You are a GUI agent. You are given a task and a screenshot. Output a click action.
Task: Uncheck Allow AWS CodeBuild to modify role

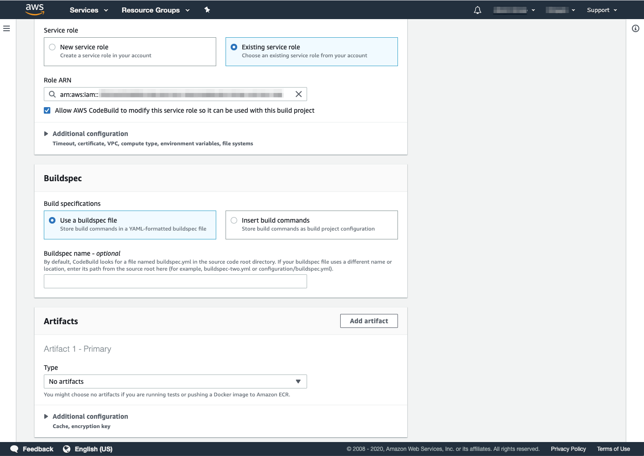pyautogui.click(x=47, y=110)
